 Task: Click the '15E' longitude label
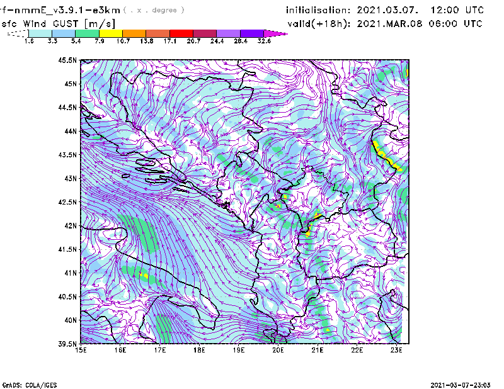click(x=81, y=350)
